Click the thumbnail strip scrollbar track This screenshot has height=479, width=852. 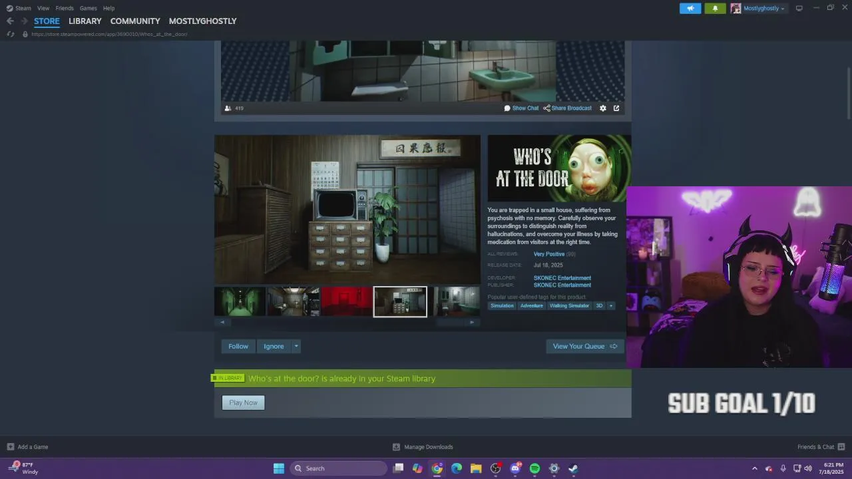[x=347, y=322]
